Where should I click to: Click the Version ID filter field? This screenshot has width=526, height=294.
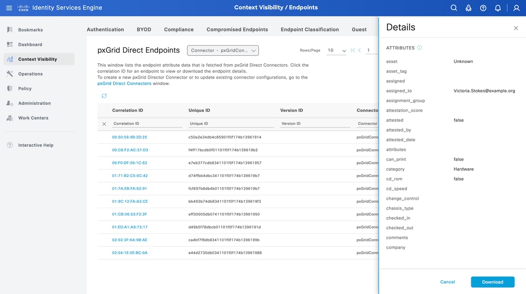click(x=315, y=124)
